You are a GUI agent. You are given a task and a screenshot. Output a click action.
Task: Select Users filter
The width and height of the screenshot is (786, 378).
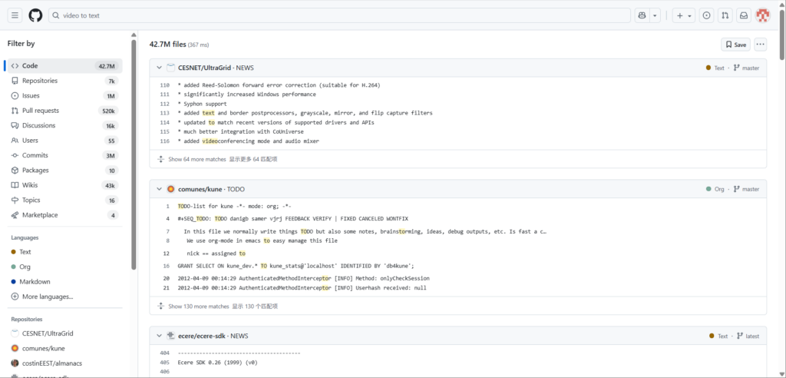[x=64, y=141]
